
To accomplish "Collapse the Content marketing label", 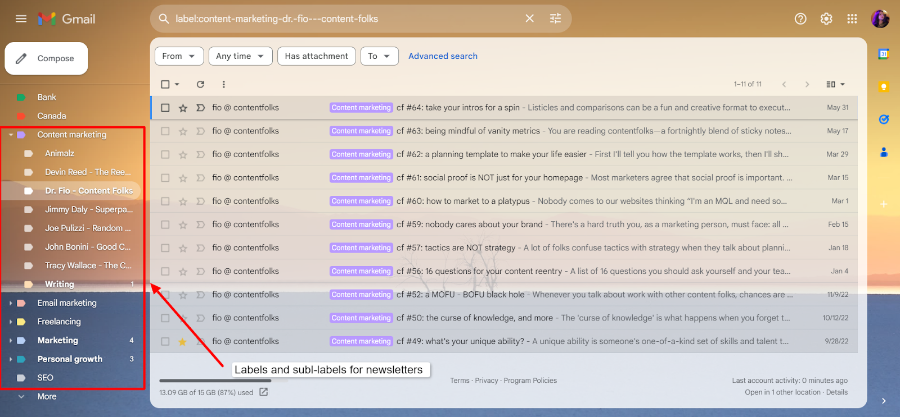I will click(x=11, y=135).
